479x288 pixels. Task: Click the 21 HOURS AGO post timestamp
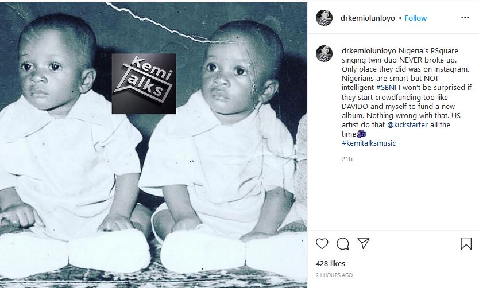point(334,275)
